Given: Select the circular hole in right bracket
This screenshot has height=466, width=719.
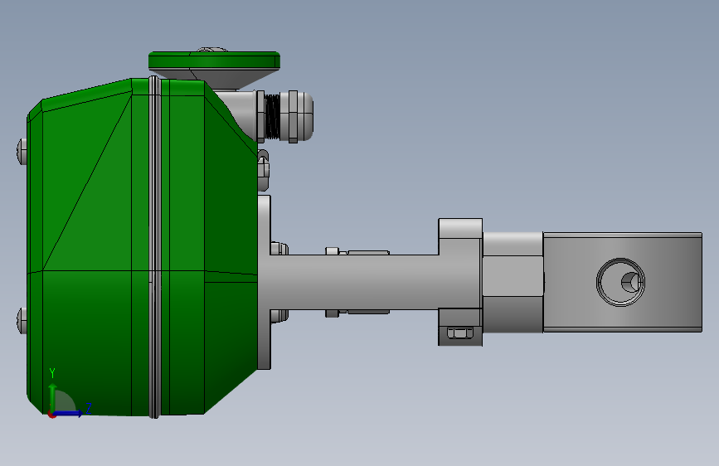Looking at the screenshot, I should coord(620,282).
